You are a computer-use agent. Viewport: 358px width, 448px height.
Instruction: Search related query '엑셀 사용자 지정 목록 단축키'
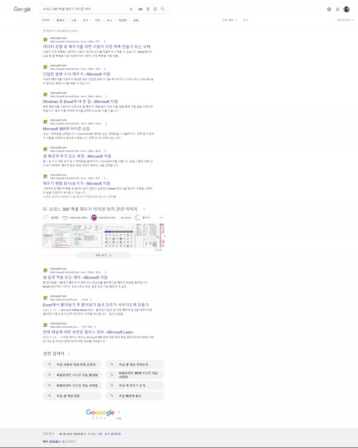[x=73, y=365]
